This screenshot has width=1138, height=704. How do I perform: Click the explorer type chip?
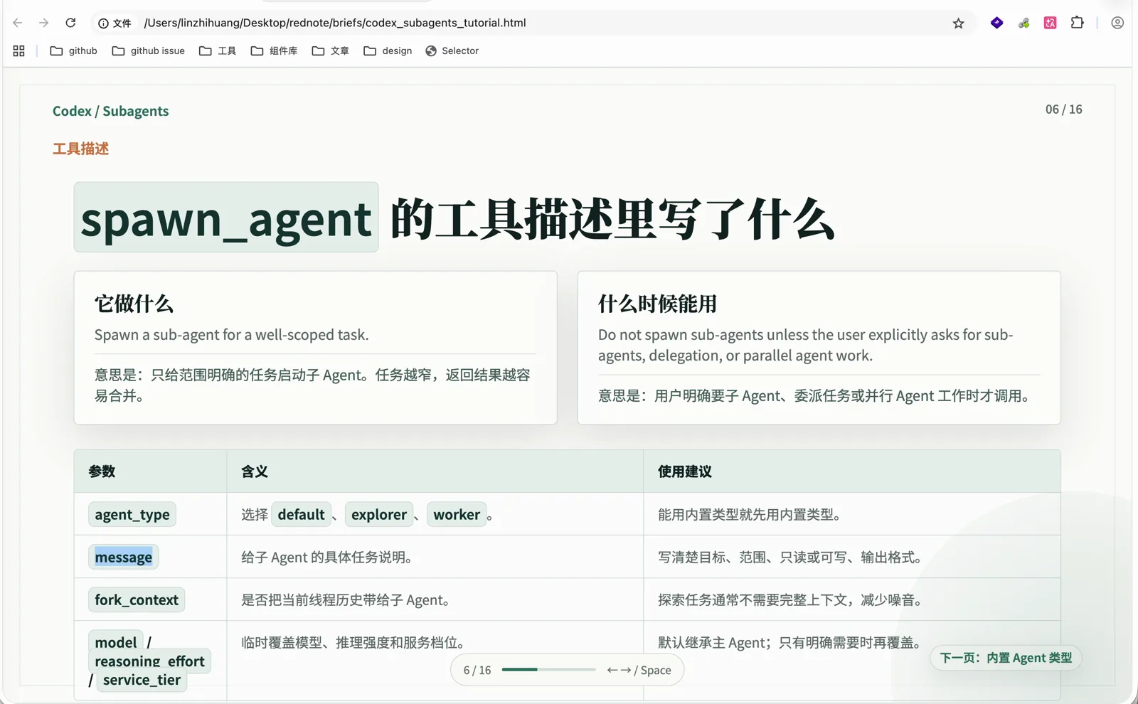[379, 514]
